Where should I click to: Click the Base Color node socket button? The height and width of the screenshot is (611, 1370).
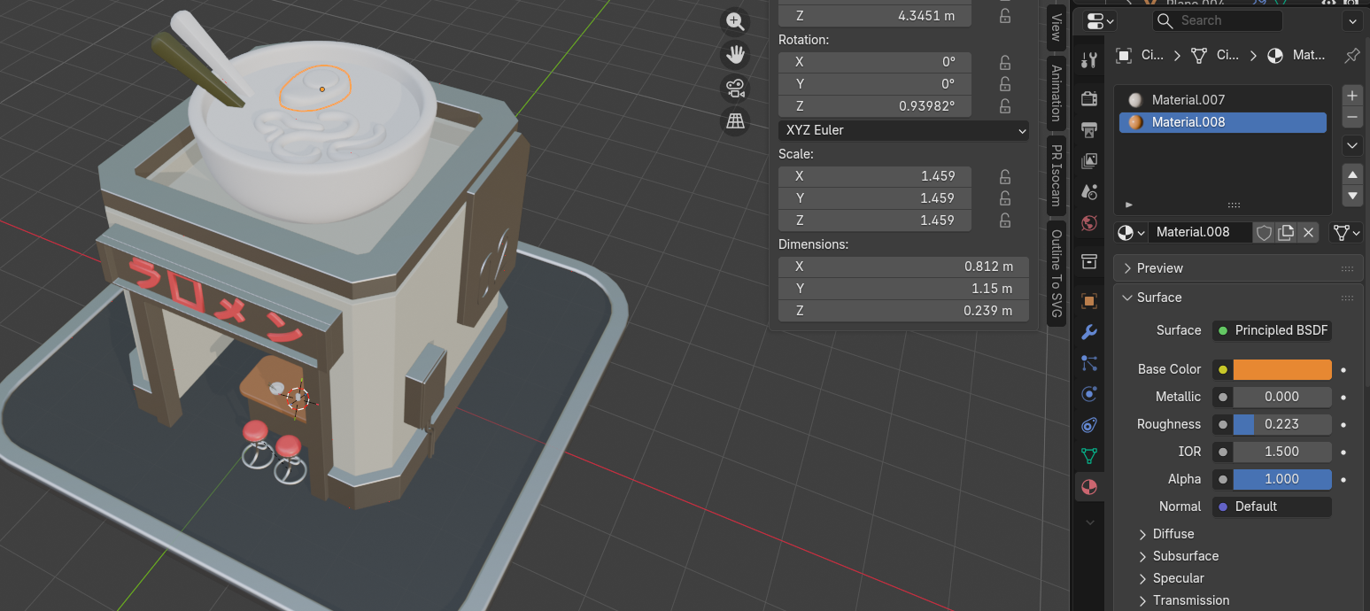tap(1222, 369)
